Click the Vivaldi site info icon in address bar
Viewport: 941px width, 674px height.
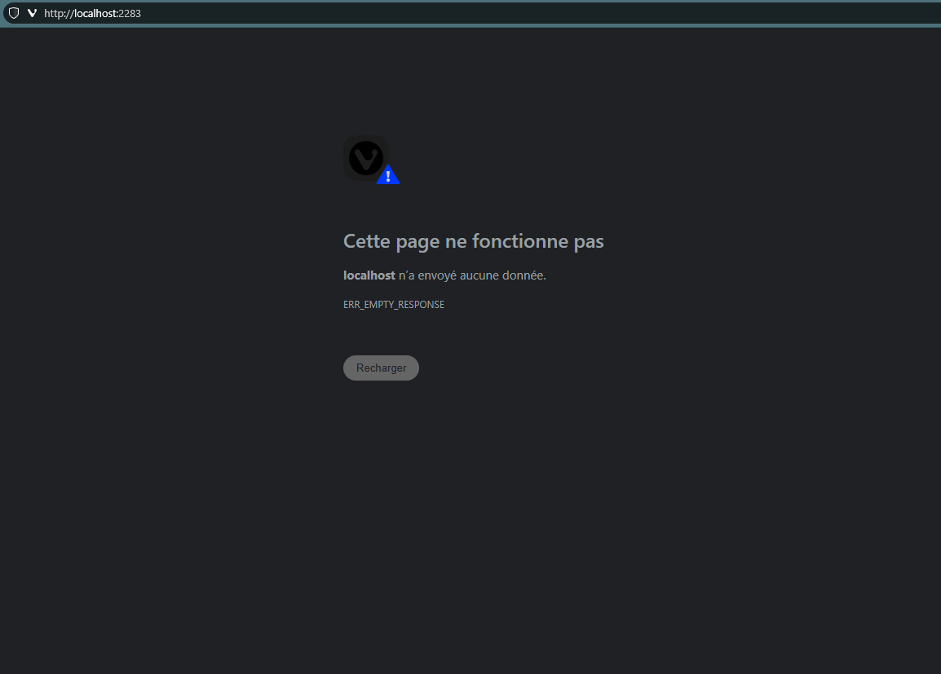click(33, 13)
